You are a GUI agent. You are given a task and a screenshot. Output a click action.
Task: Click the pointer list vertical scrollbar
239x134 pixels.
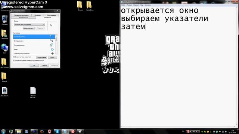point(56,45)
